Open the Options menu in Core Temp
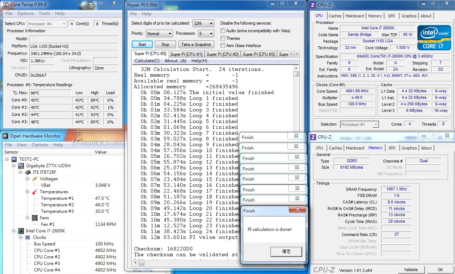Viewport: 455px width, 274px height. pyautogui.click(x=25, y=13)
